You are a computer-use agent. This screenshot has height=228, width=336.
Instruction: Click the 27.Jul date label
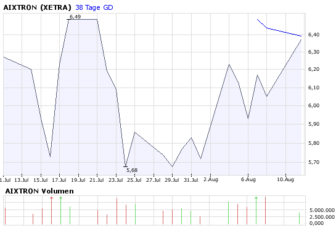tap(154, 180)
